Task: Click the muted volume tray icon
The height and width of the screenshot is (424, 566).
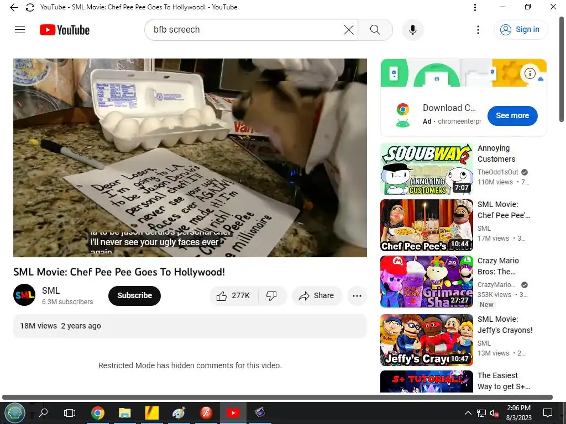Action: pyautogui.click(x=495, y=413)
